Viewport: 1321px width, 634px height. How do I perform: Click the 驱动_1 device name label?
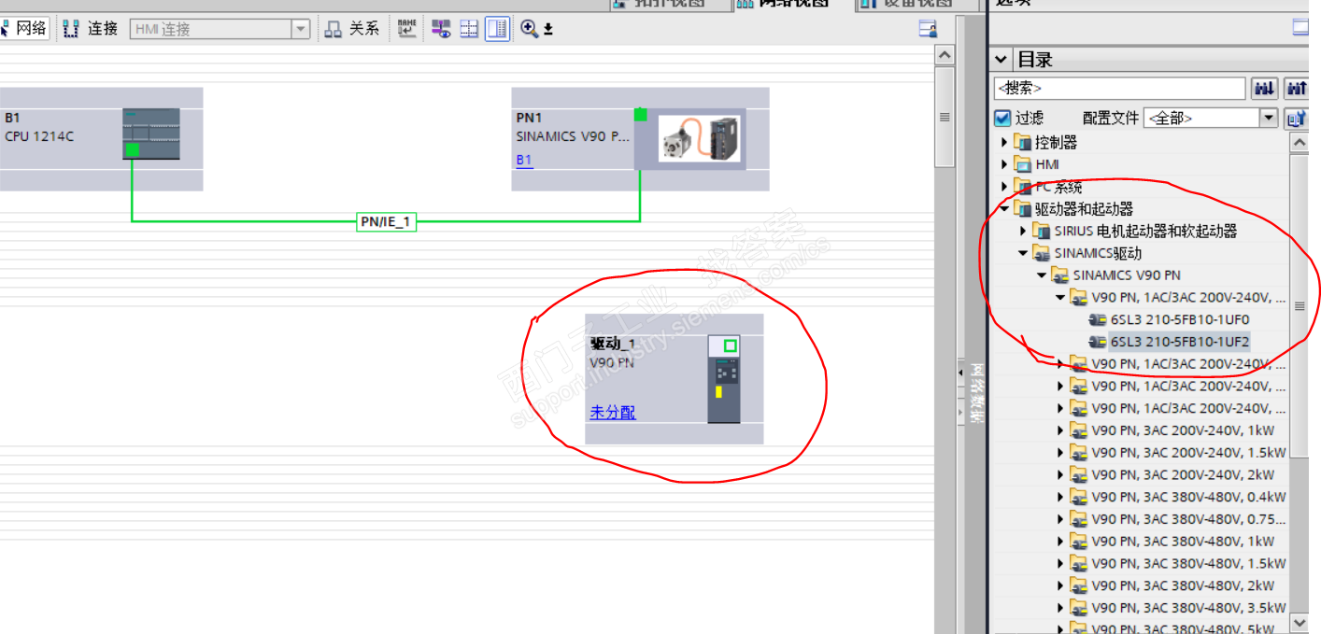(x=612, y=345)
